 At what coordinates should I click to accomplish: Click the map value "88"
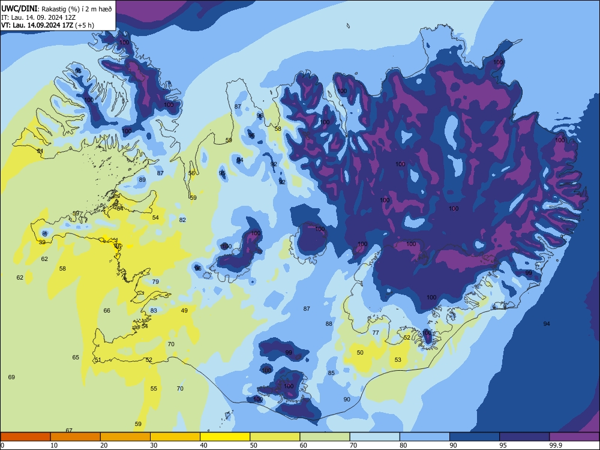329,324
